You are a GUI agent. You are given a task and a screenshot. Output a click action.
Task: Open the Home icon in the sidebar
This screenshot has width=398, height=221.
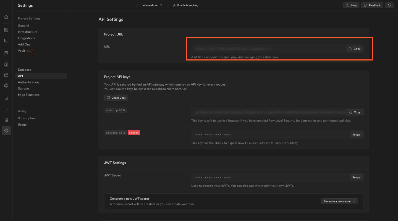(x=6, y=17)
